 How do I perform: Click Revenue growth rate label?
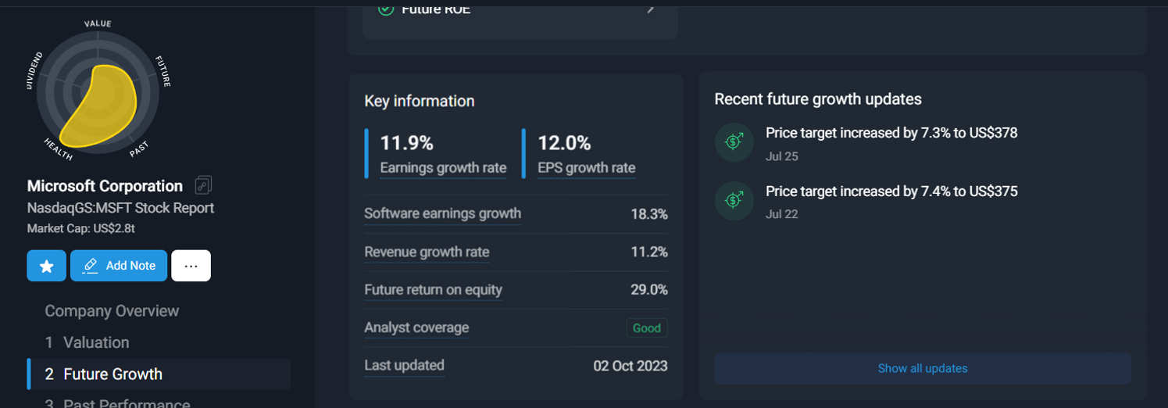tap(427, 252)
